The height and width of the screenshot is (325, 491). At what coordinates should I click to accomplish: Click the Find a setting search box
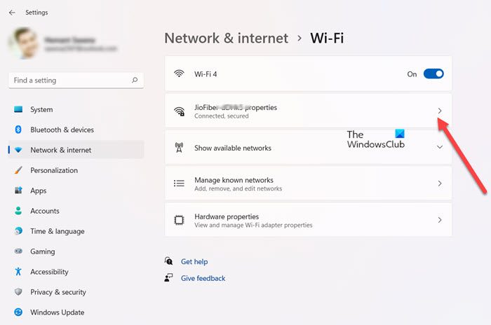pyautogui.click(x=70, y=81)
